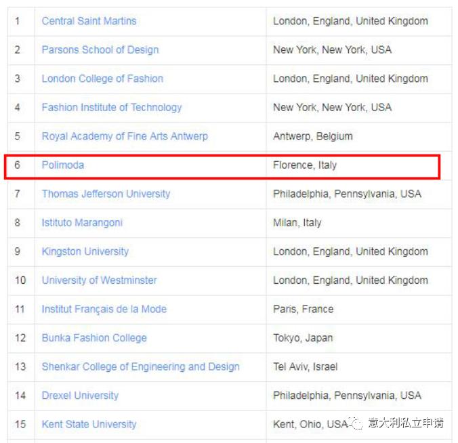This screenshot has height=443, width=458.
Task: Open Royal Academy of Fine Arts Antwerp
Action: (125, 136)
